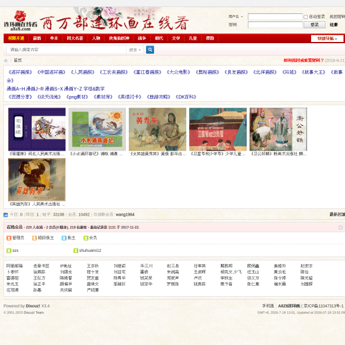Click the orange 管理员 legend icon
Viewport: 345px width, 345px height.
(9, 238)
